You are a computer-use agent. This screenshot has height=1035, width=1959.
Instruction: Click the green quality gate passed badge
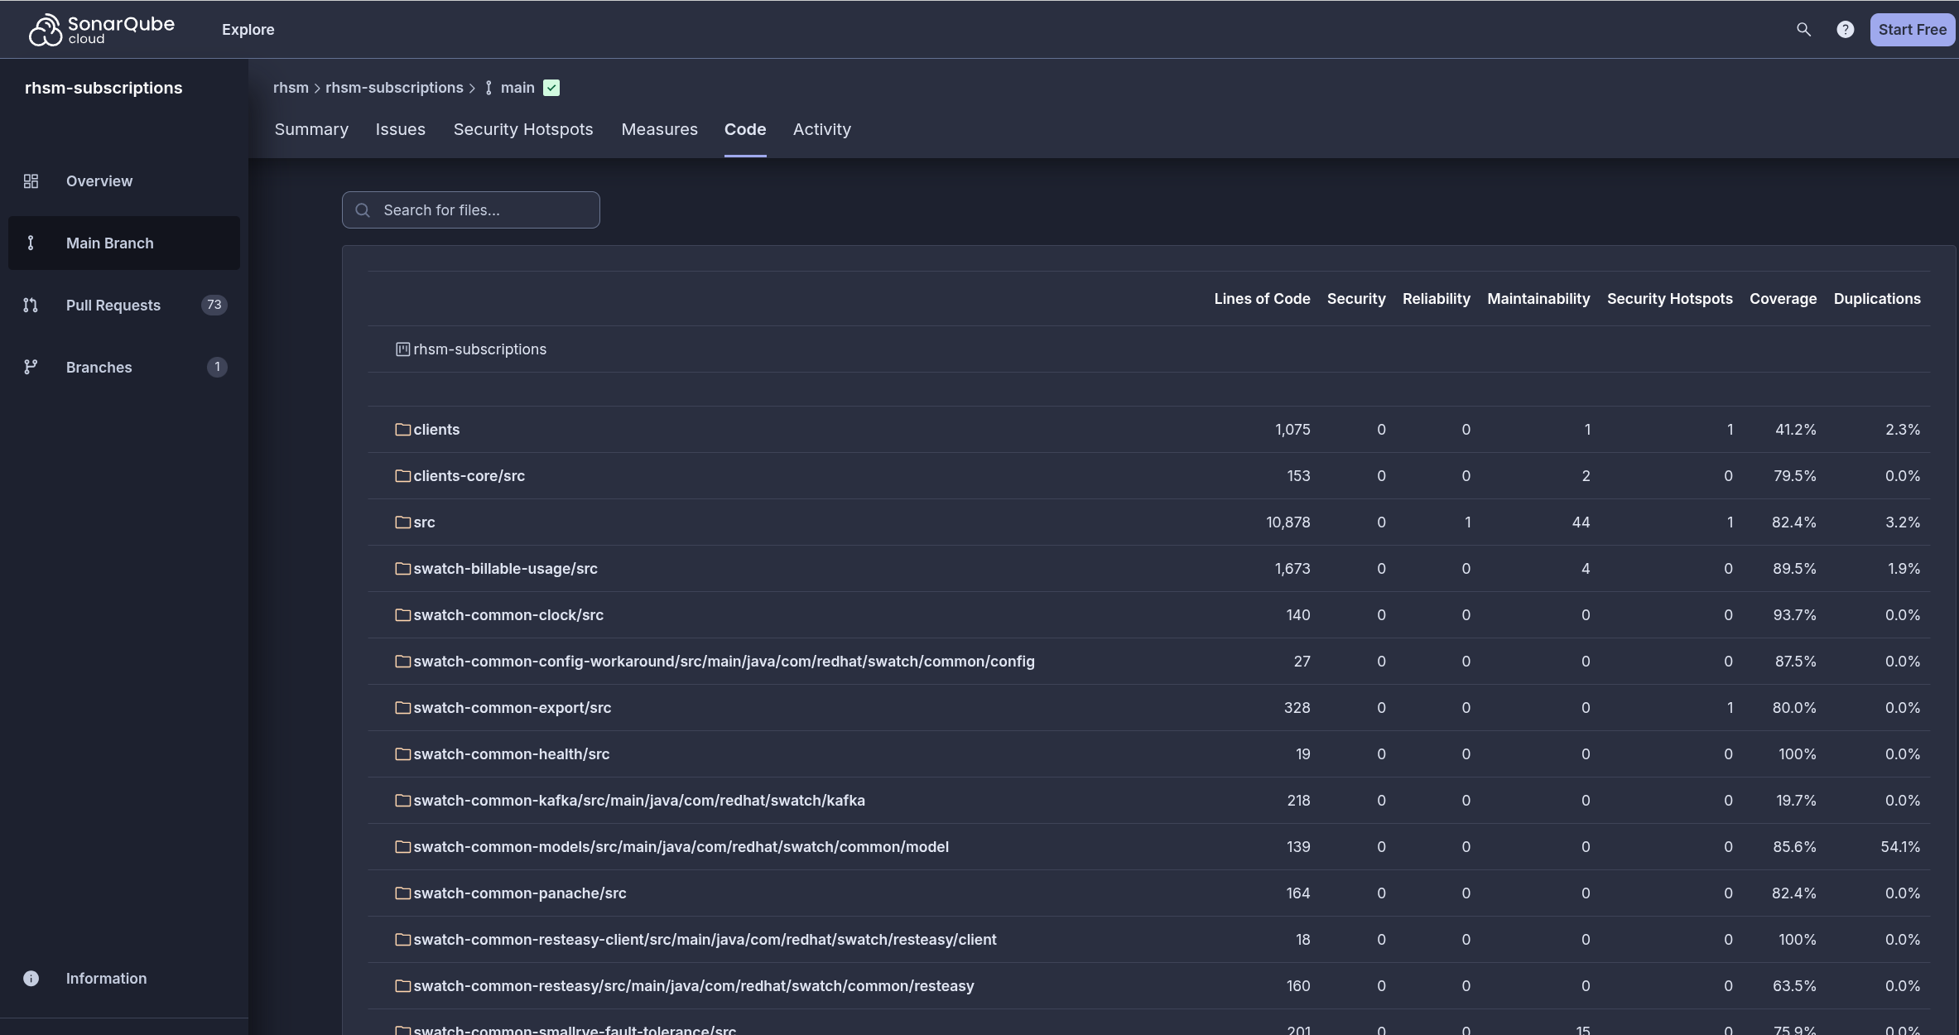pyautogui.click(x=551, y=88)
